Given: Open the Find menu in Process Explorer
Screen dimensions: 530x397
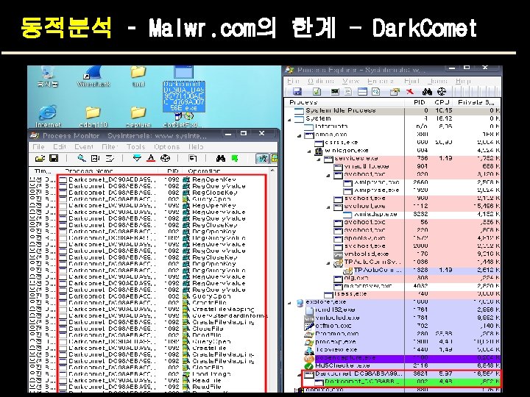Looking at the screenshot, I should pos(411,82).
